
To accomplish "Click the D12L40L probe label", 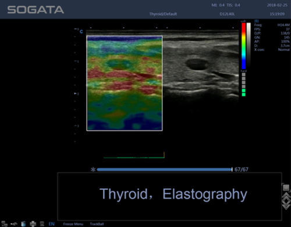I will point(227,14).
